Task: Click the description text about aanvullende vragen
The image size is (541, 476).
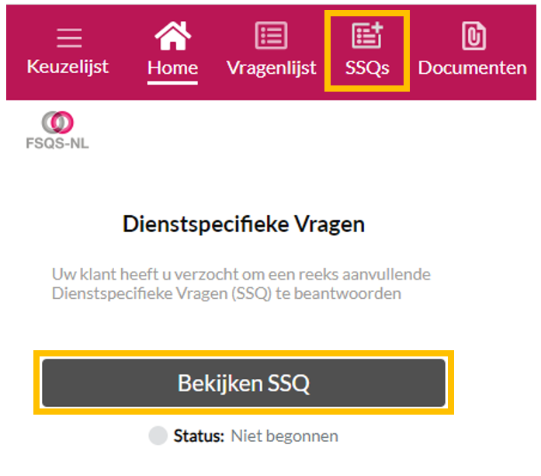Action: [x=241, y=283]
